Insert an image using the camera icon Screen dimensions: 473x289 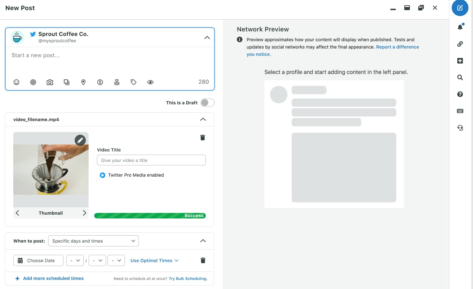coord(50,82)
